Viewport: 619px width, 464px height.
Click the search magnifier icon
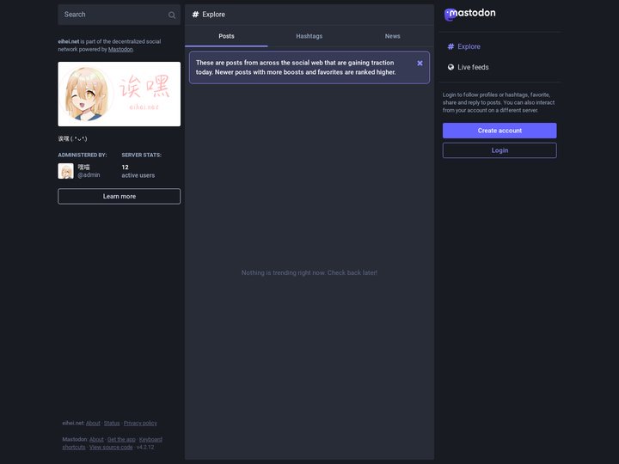pyautogui.click(x=172, y=15)
